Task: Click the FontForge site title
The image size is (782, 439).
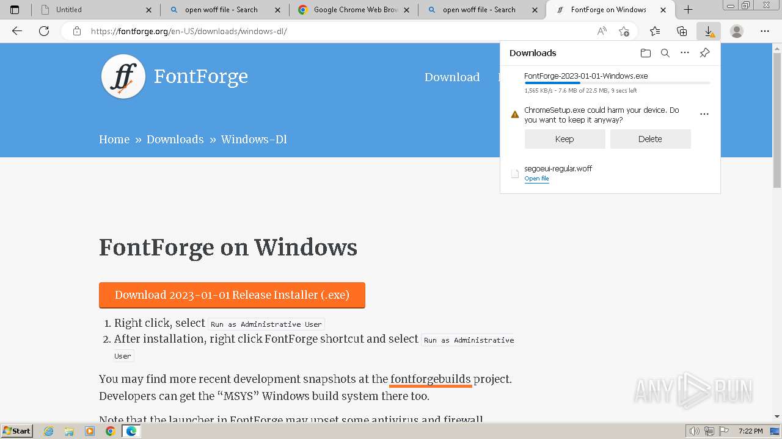Action: [x=201, y=76]
